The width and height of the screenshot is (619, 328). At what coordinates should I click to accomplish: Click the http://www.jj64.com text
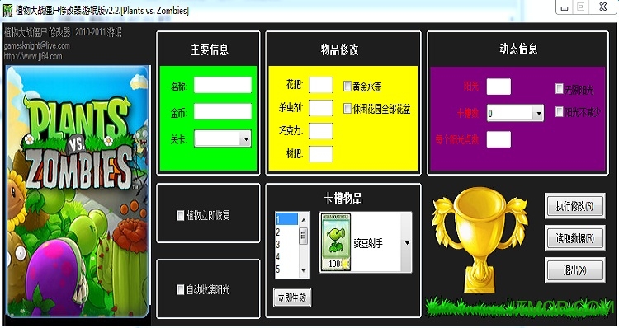(x=33, y=56)
